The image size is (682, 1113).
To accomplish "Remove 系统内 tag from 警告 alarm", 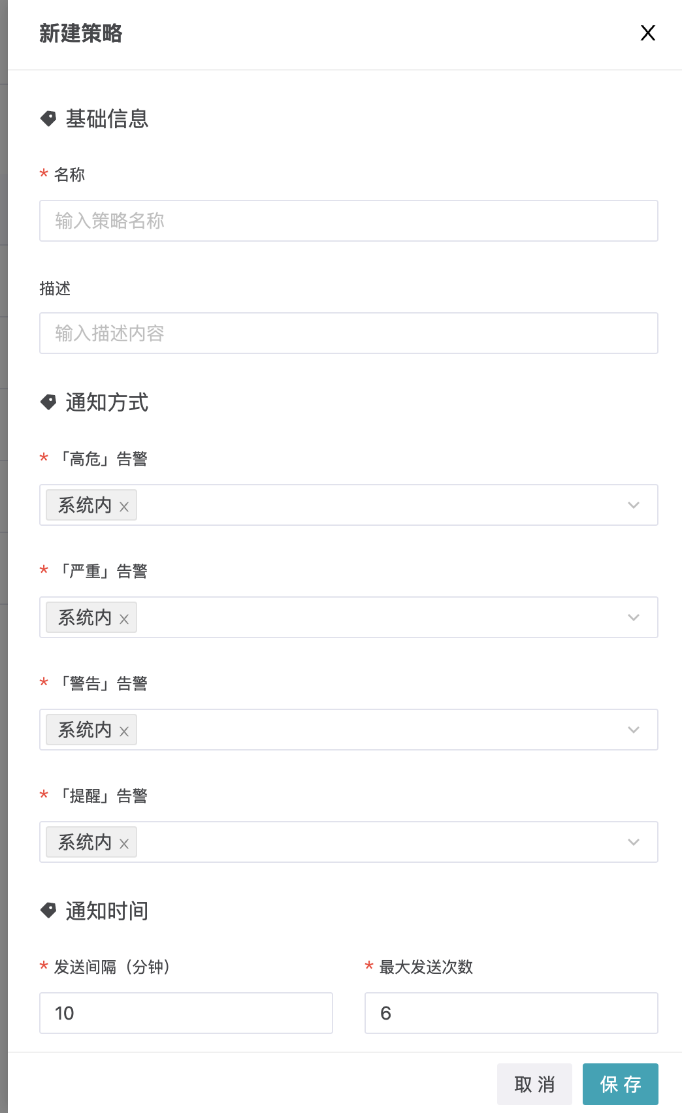I will click(124, 731).
